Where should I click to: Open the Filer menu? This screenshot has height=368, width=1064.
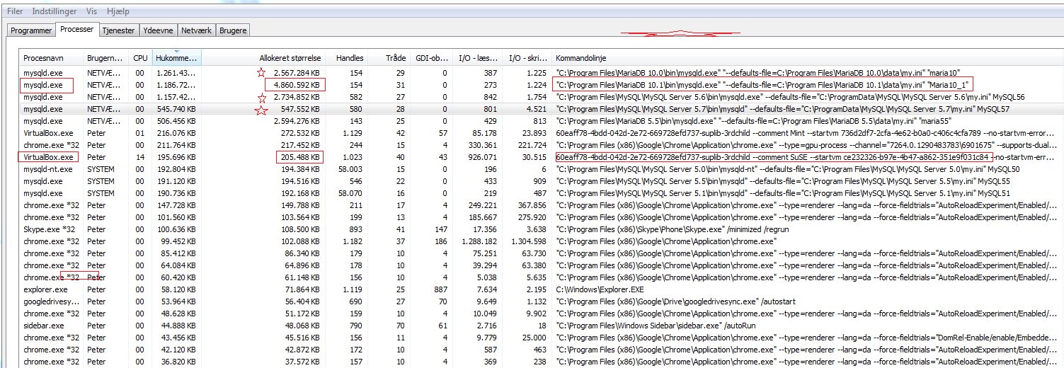[14, 12]
